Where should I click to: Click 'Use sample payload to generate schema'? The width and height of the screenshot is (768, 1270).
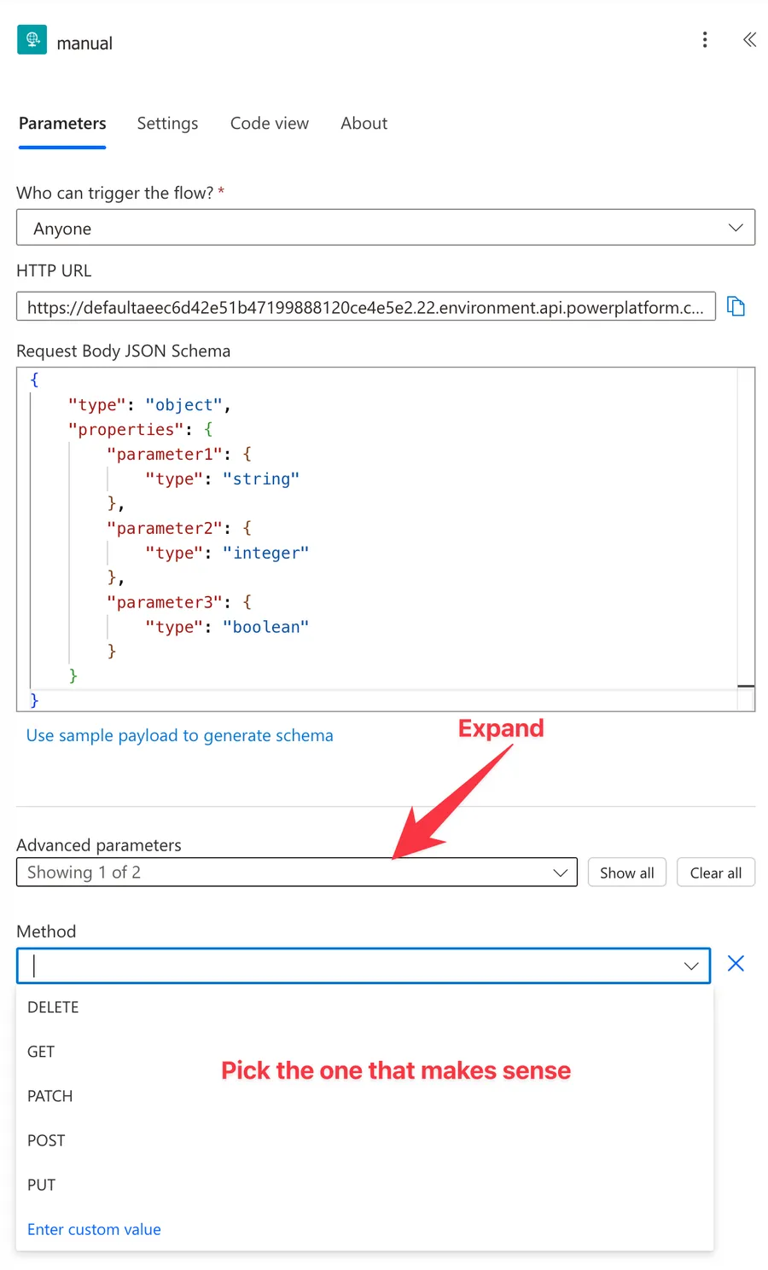180,735
